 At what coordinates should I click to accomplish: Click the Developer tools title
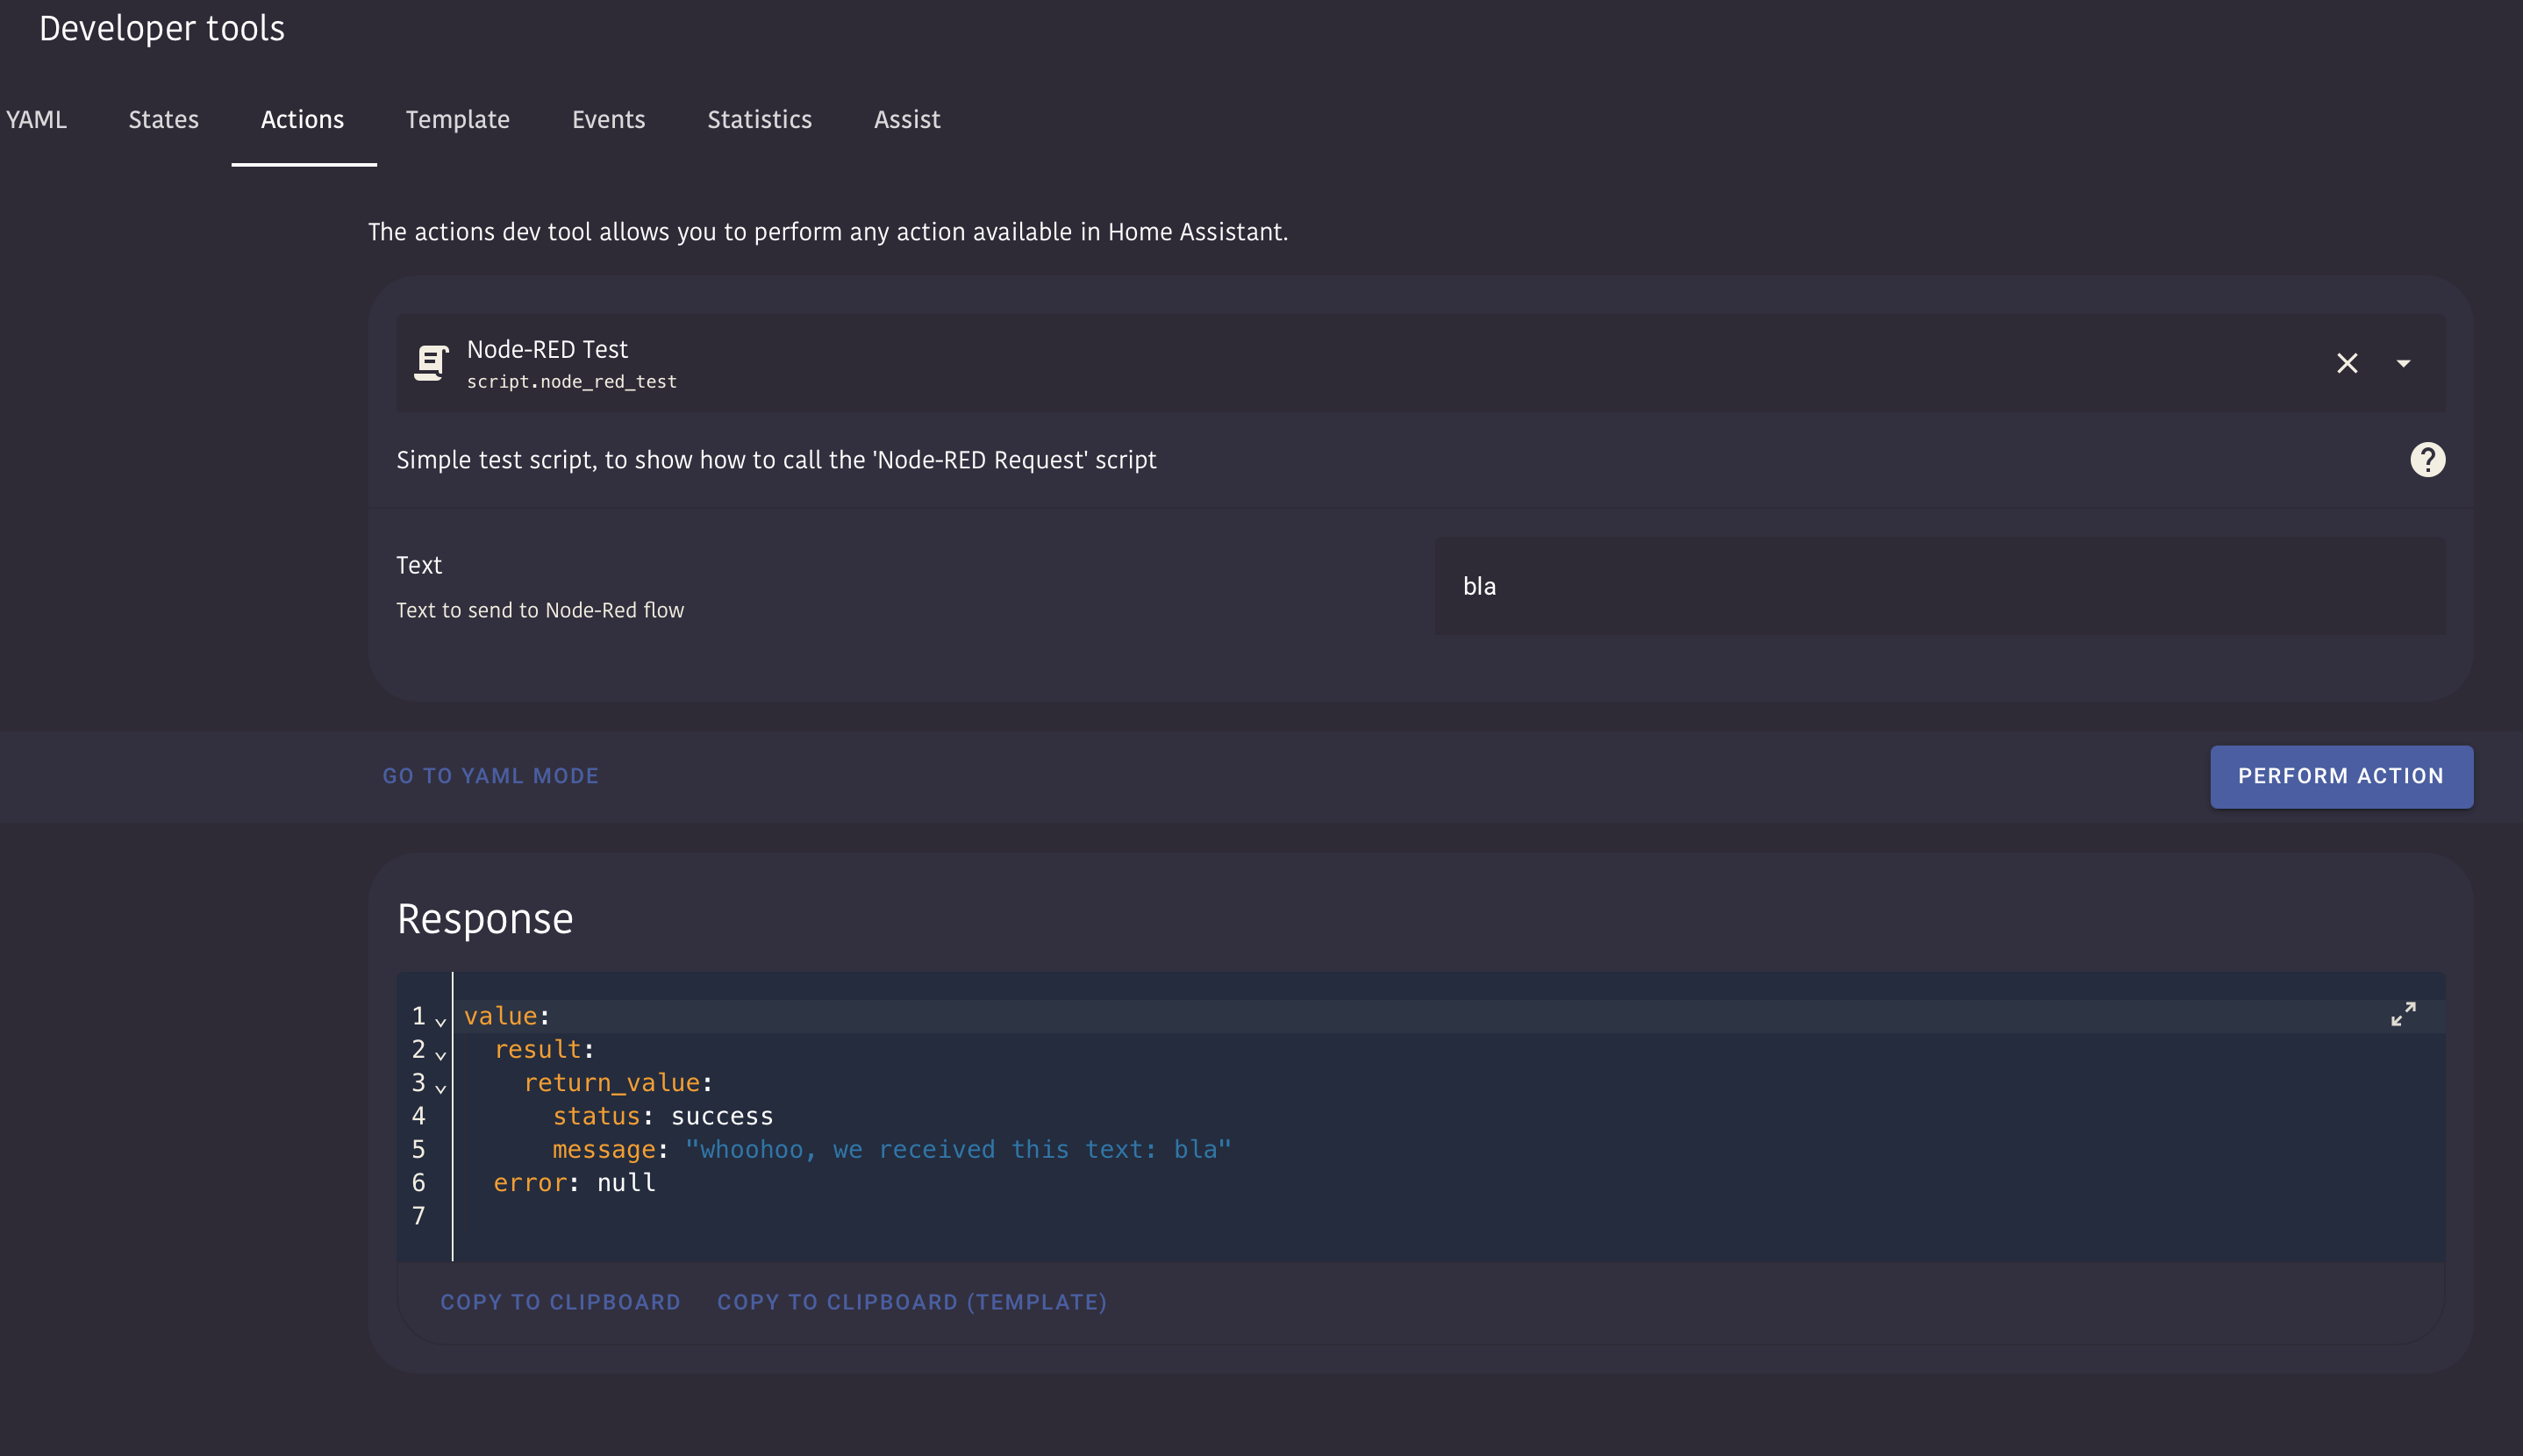[x=162, y=28]
